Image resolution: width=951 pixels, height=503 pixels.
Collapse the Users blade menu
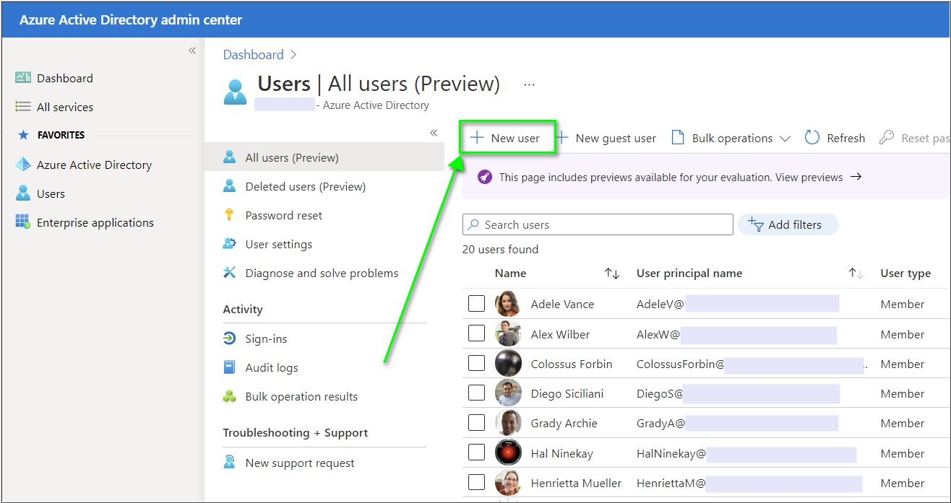[434, 133]
